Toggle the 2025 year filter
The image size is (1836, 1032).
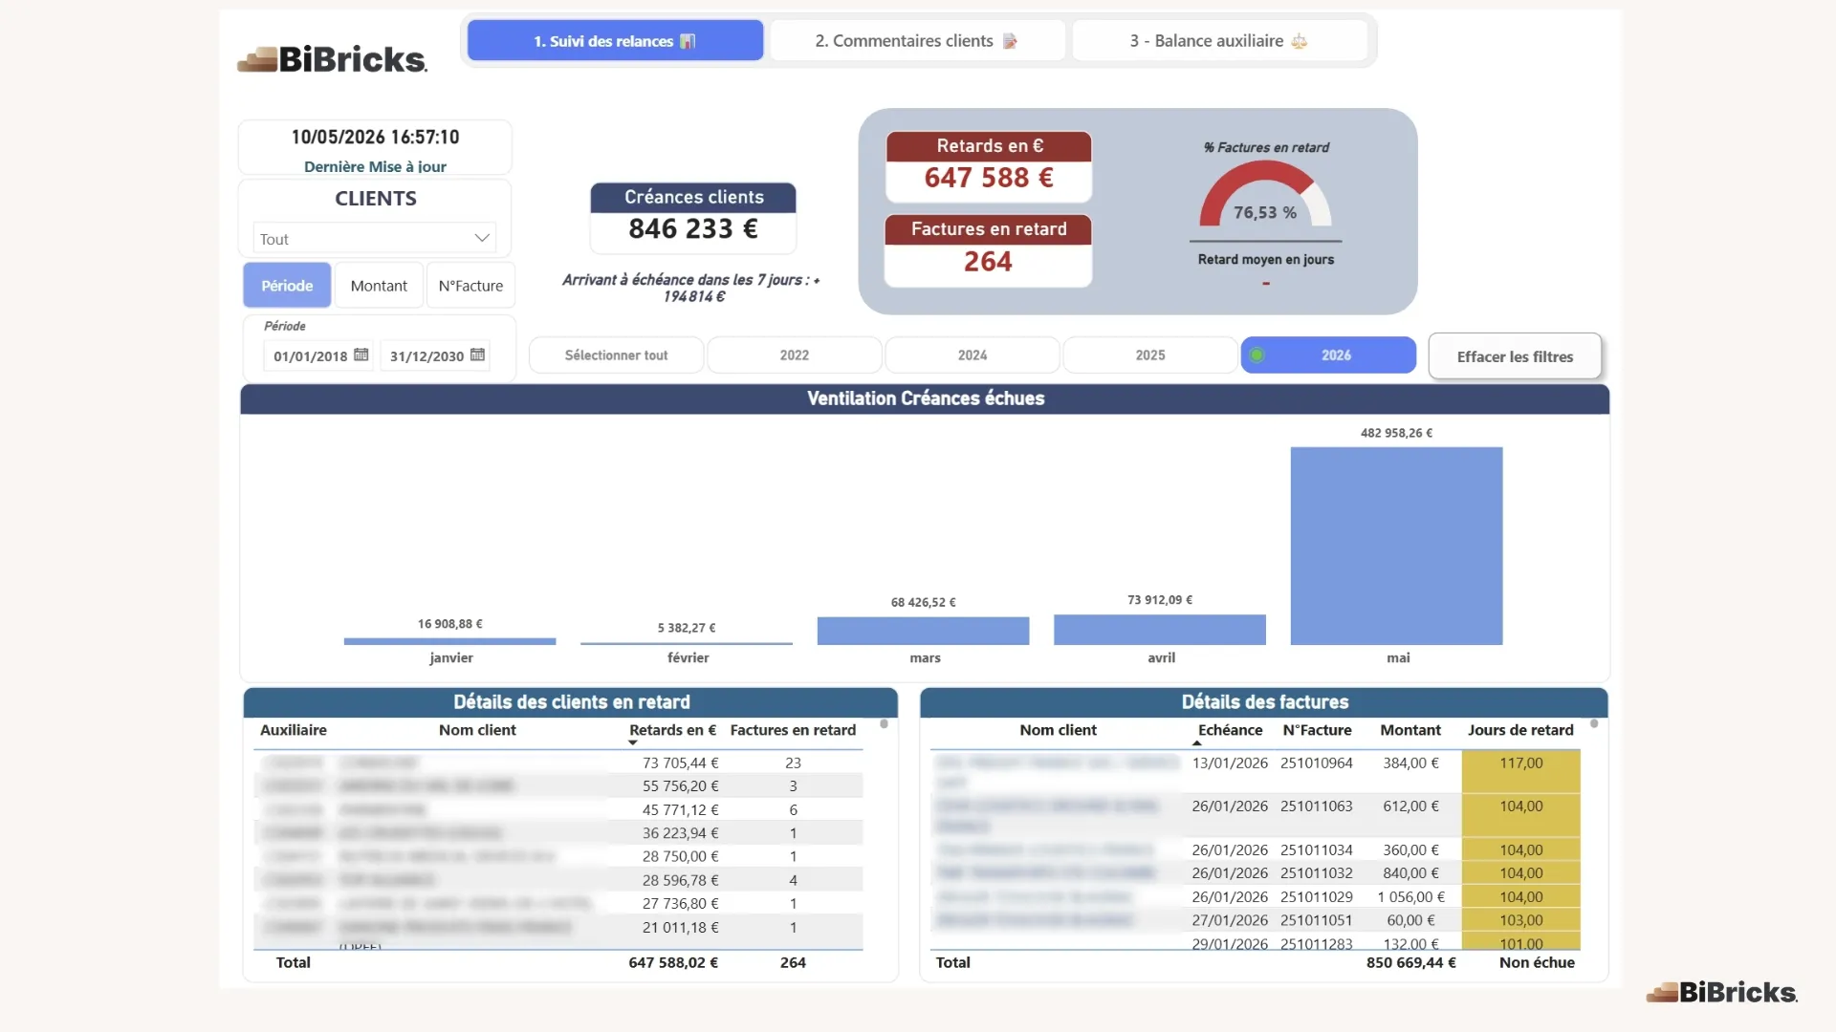point(1150,355)
